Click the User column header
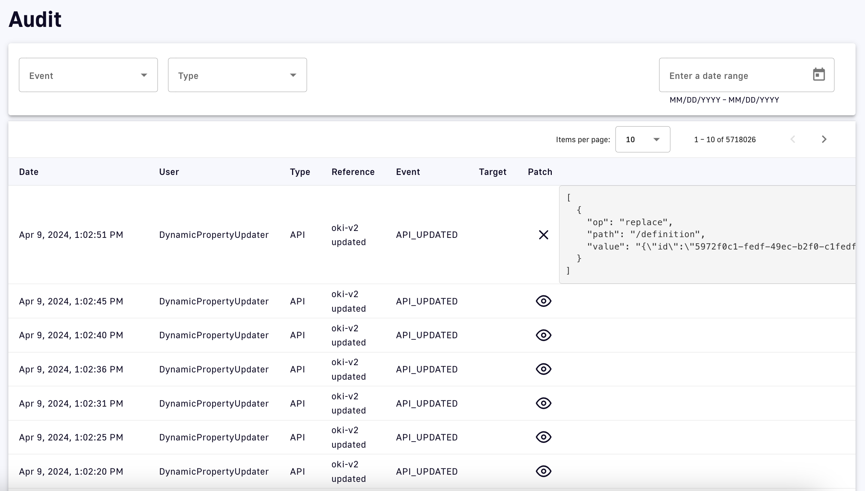The height and width of the screenshot is (491, 865). tap(169, 172)
